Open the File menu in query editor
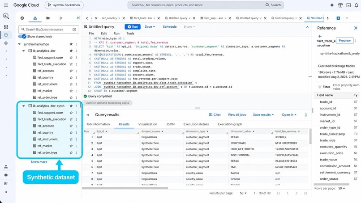 (91, 34)
